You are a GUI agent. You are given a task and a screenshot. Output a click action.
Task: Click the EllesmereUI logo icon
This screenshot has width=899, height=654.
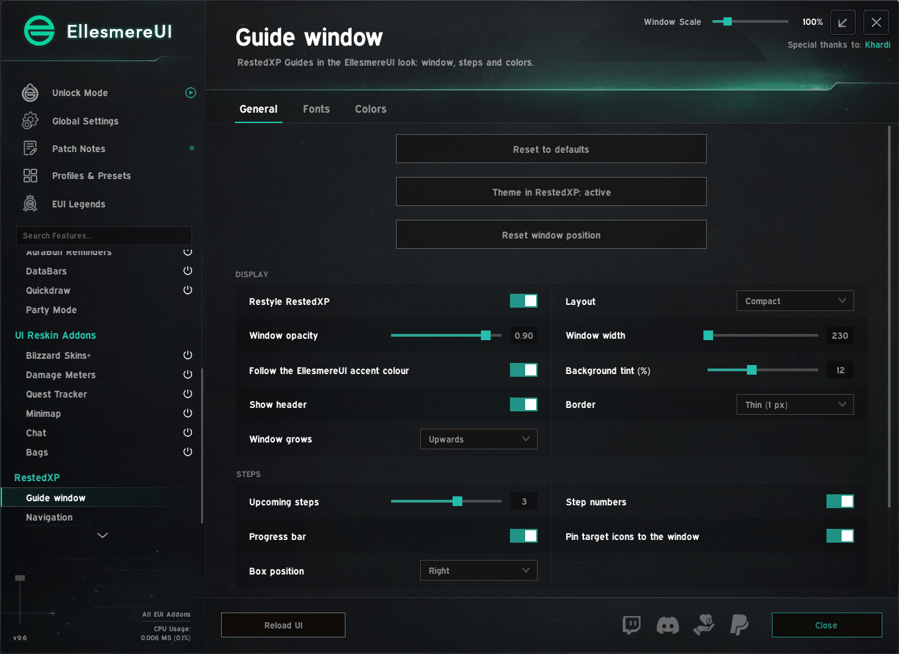[39, 30]
